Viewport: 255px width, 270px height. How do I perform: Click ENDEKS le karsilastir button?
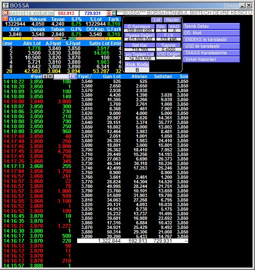pyautogui.click(x=211, y=39)
